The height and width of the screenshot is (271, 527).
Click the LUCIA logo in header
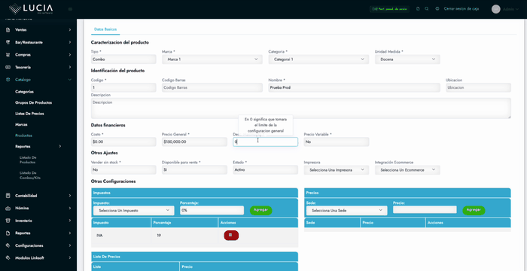31,9
